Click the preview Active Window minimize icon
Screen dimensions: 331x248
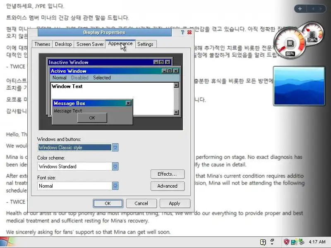[x=164, y=71]
